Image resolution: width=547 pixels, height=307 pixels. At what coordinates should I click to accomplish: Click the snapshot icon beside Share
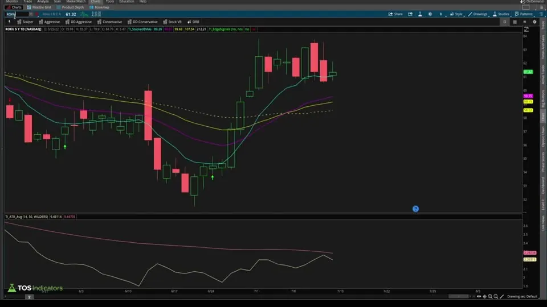410,14
